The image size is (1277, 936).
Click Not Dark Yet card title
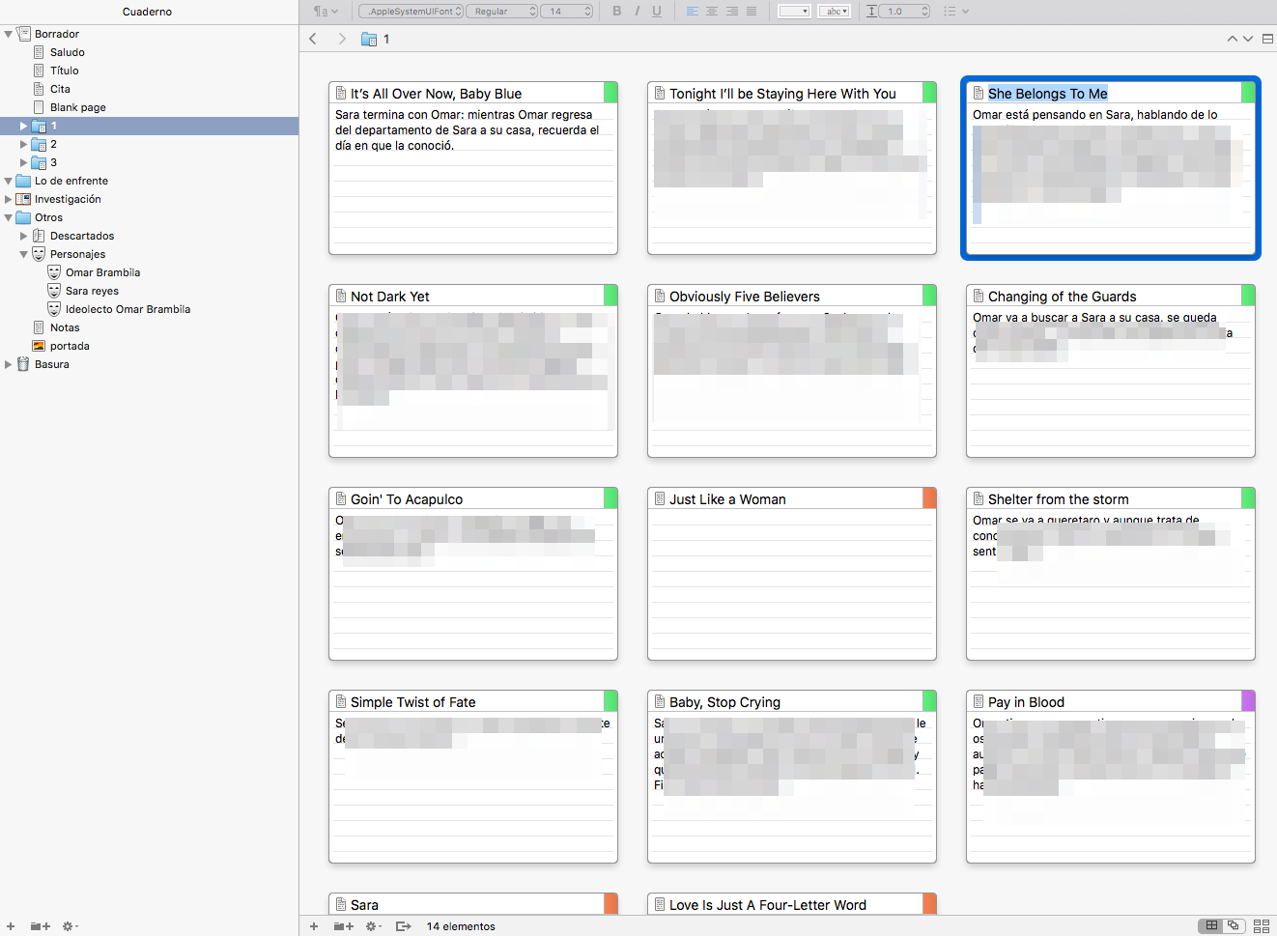[x=390, y=297]
